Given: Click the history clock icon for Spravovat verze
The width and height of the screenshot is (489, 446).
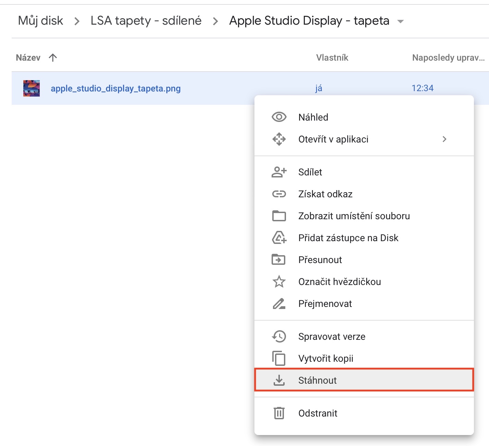Looking at the screenshot, I should click(x=279, y=336).
